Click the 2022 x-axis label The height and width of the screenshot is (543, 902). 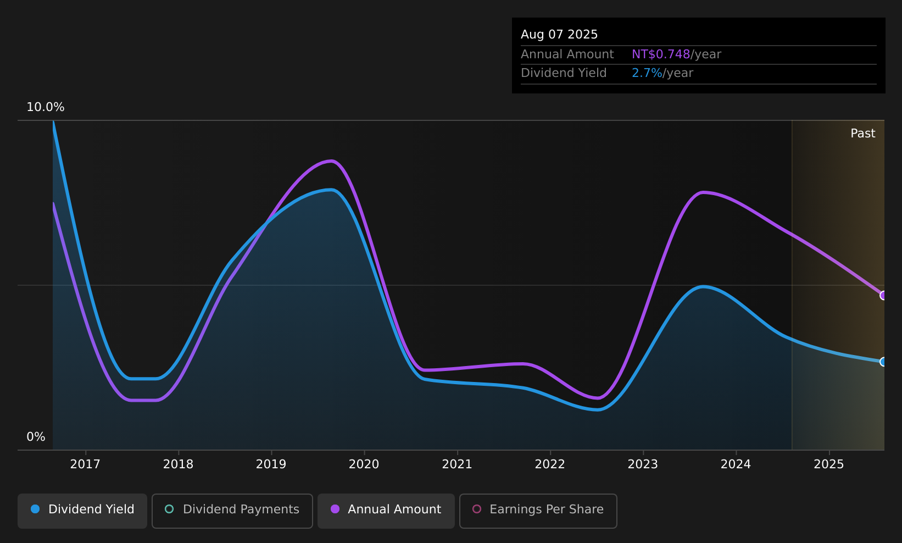[x=550, y=464]
